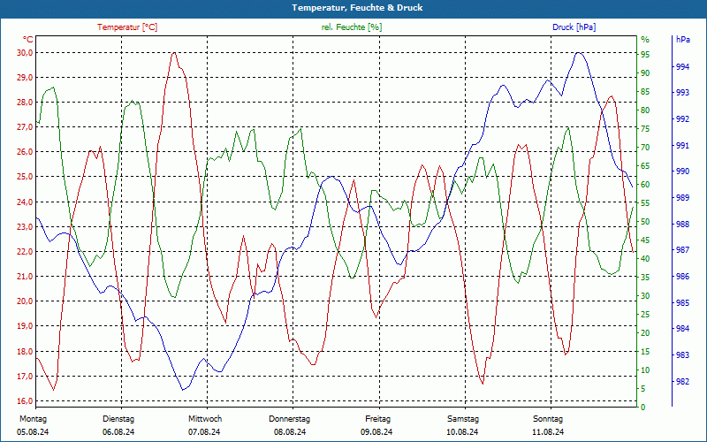Viewport: 707px width, 442px height.
Task: Click the 'Samstag' day label
Action: [x=463, y=419]
